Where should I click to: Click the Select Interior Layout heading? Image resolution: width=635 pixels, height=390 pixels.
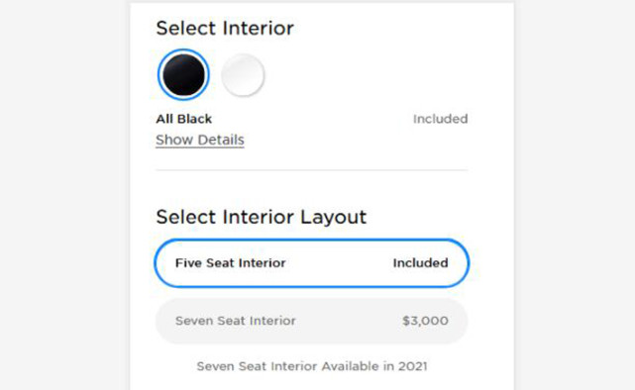[262, 217]
